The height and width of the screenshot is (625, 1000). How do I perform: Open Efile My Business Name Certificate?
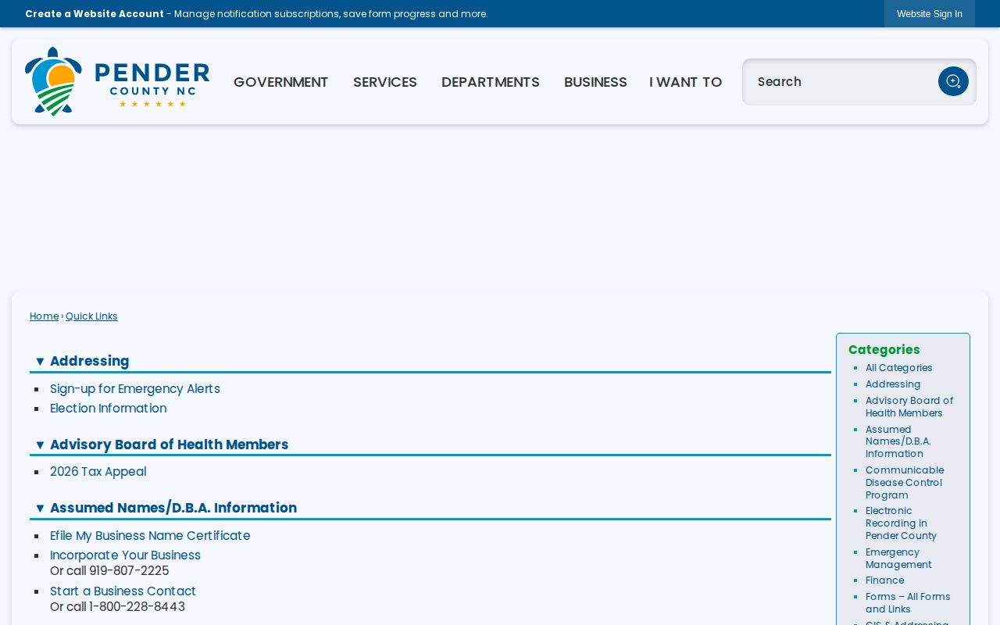pyautogui.click(x=150, y=536)
